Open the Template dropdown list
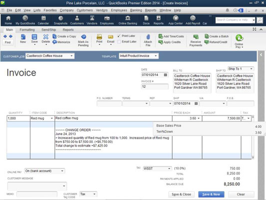Viewport: 266px width, 200px height. [x=156, y=56]
